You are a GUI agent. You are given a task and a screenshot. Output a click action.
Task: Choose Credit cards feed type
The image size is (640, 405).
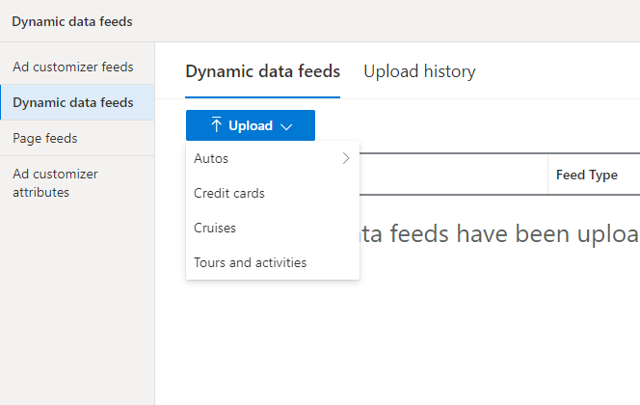point(273,193)
